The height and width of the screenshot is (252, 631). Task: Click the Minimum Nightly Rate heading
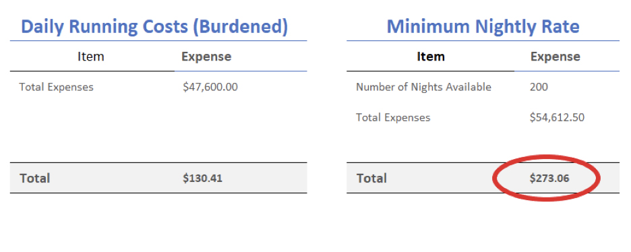[483, 26]
